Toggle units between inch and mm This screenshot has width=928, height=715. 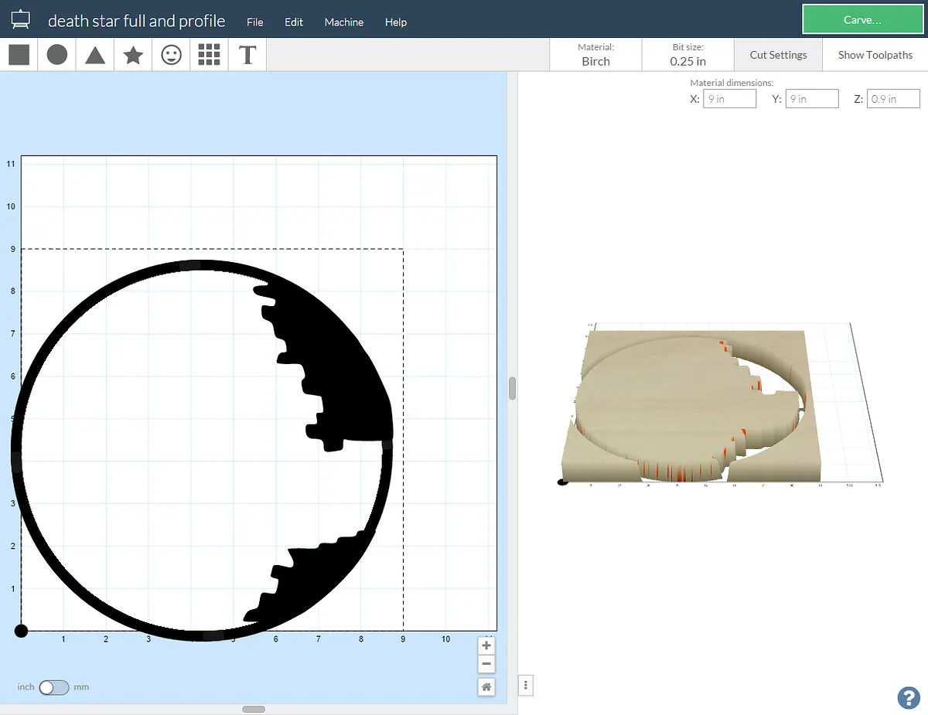(x=54, y=687)
